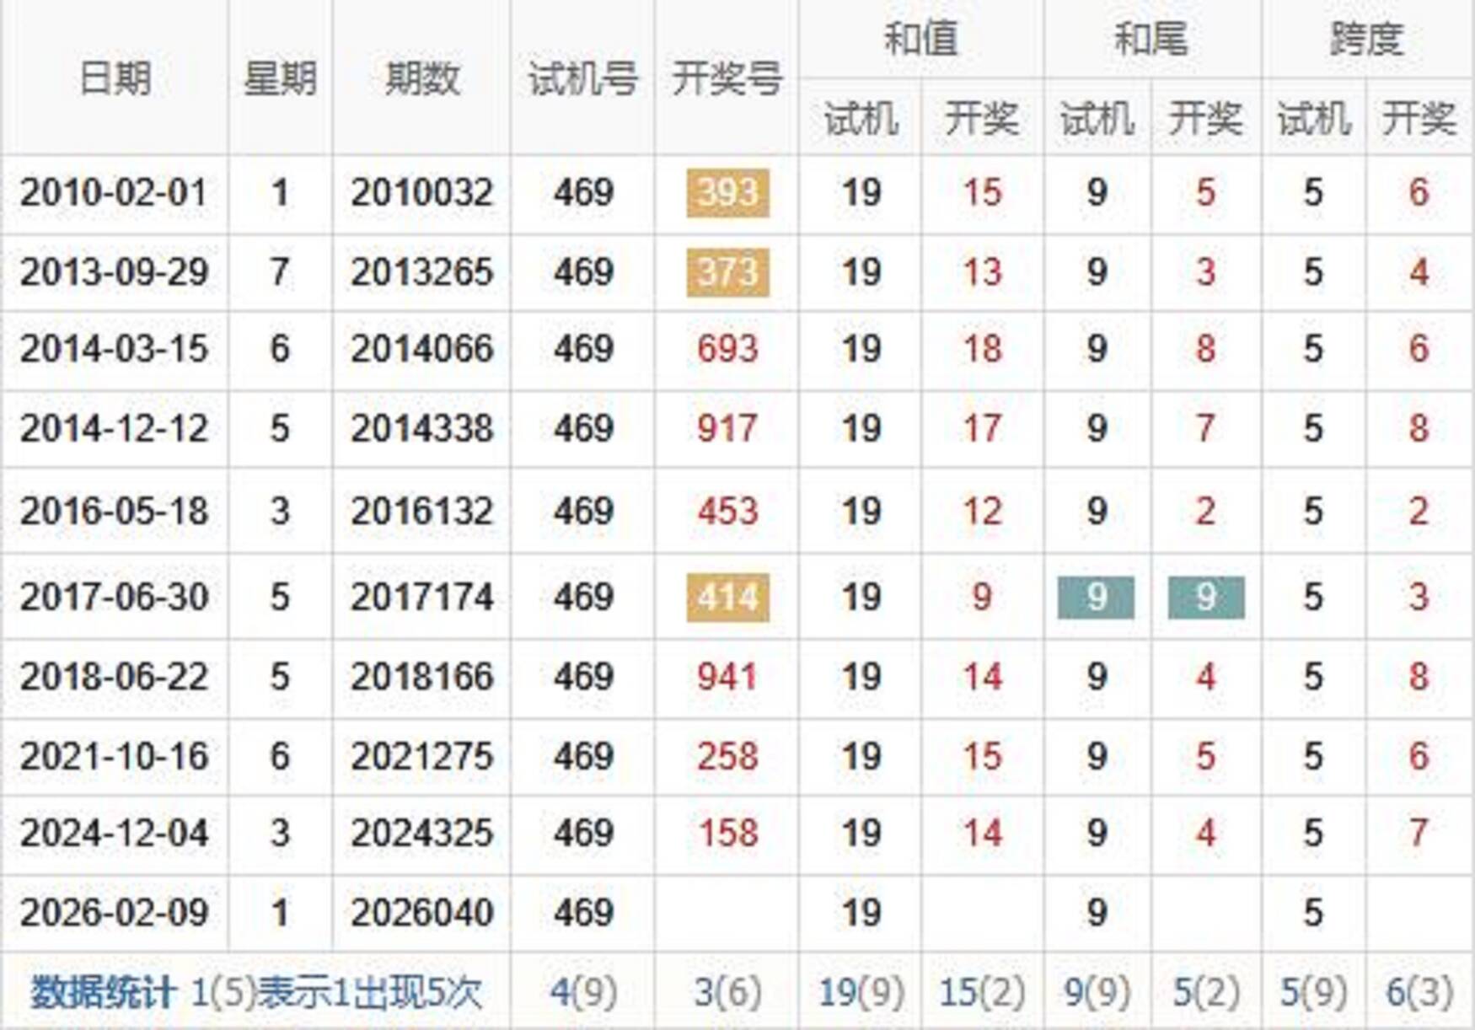Click the 数据统计 link at bottom
The height and width of the screenshot is (1030, 1475).
(x=103, y=992)
